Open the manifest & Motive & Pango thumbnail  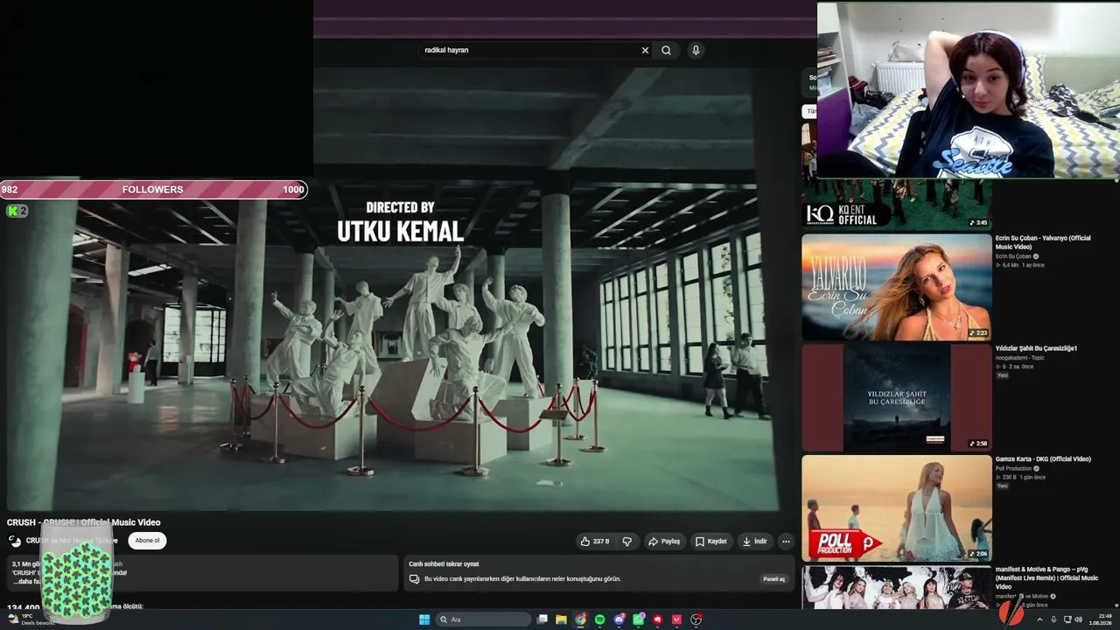(897, 587)
